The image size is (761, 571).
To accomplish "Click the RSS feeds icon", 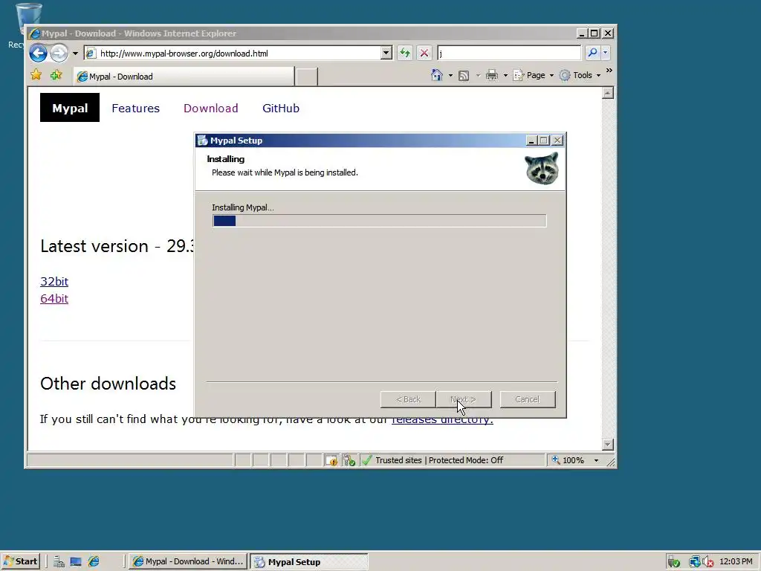I will point(464,75).
